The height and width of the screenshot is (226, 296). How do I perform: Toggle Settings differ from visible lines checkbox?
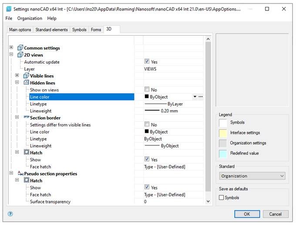(x=147, y=124)
